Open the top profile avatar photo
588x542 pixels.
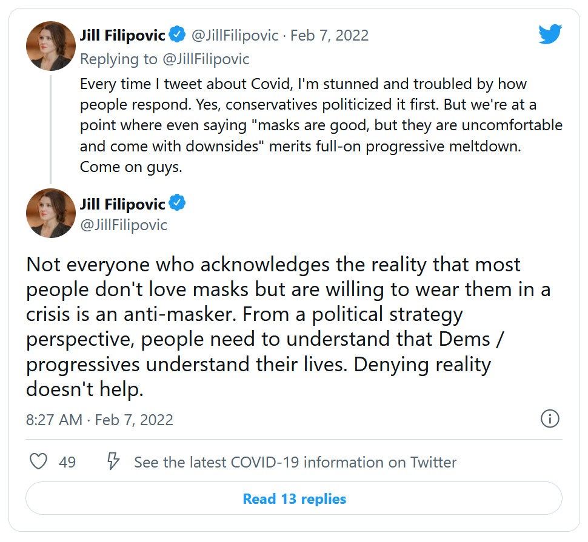pyautogui.click(x=51, y=46)
